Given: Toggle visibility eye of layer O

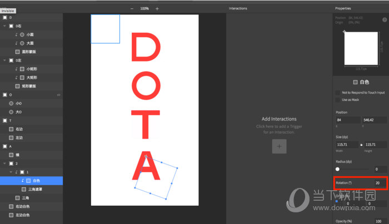Looking at the screenshot, I should (x=58, y=95).
